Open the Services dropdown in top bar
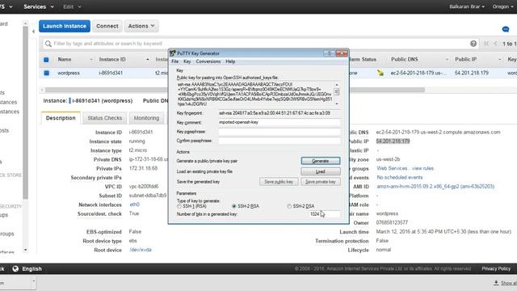Screen dimensions: 517x291 click(x=39, y=6)
